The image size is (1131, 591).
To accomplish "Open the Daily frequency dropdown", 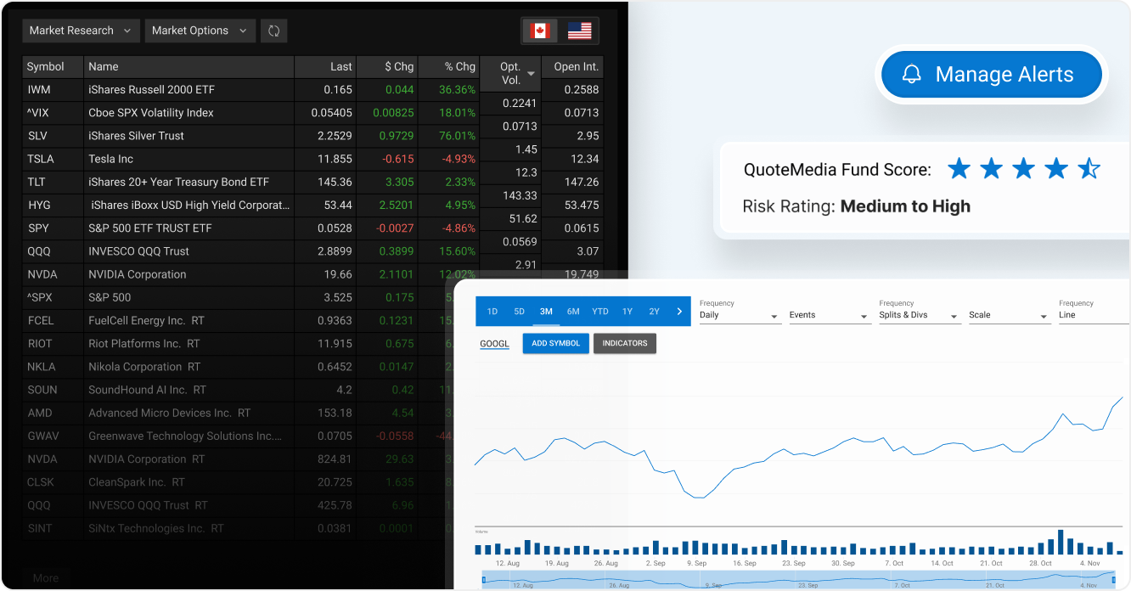I will pos(740,314).
